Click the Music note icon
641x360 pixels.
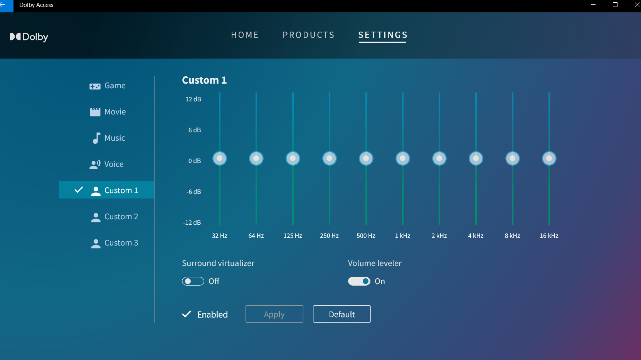[x=96, y=138]
